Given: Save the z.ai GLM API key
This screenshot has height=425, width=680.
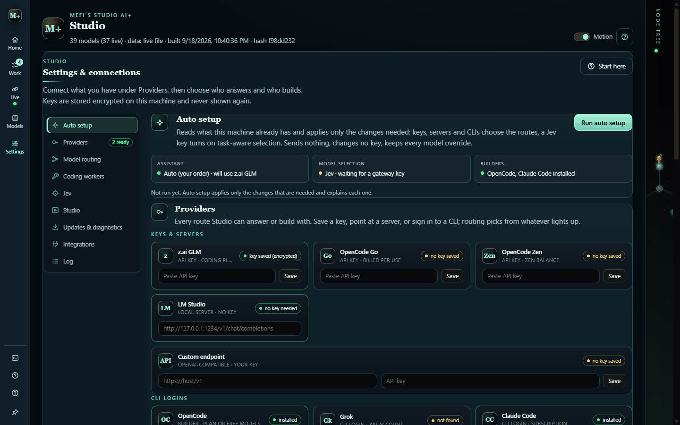Looking at the screenshot, I should [290, 276].
